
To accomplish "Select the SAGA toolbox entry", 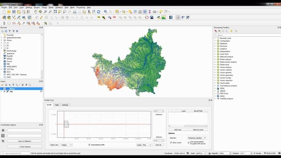I will 222,96.
